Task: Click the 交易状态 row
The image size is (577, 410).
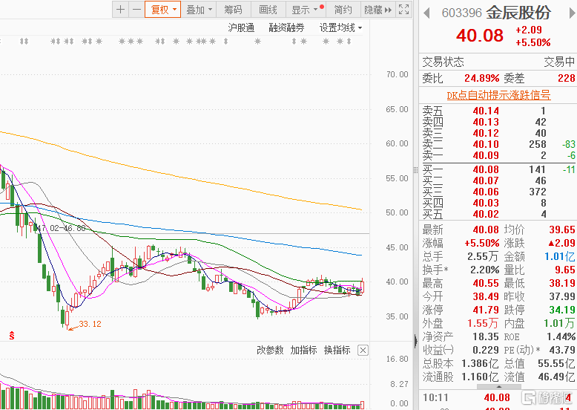Action: 498,62
